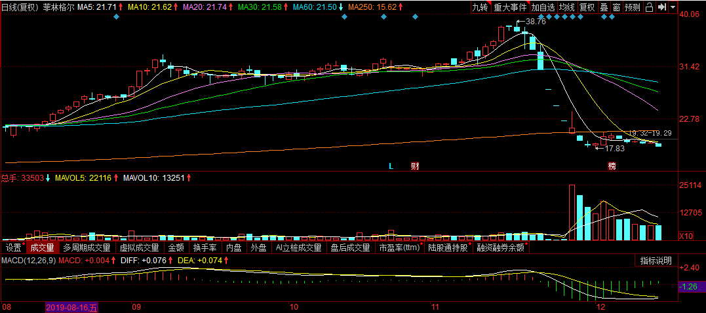This screenshot has width=706, height=313.
Task: Open the 设置 settings tab
Action: (14, 248)
